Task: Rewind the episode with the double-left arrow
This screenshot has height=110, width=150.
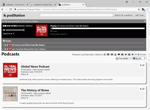Action: tap(8, 26)
